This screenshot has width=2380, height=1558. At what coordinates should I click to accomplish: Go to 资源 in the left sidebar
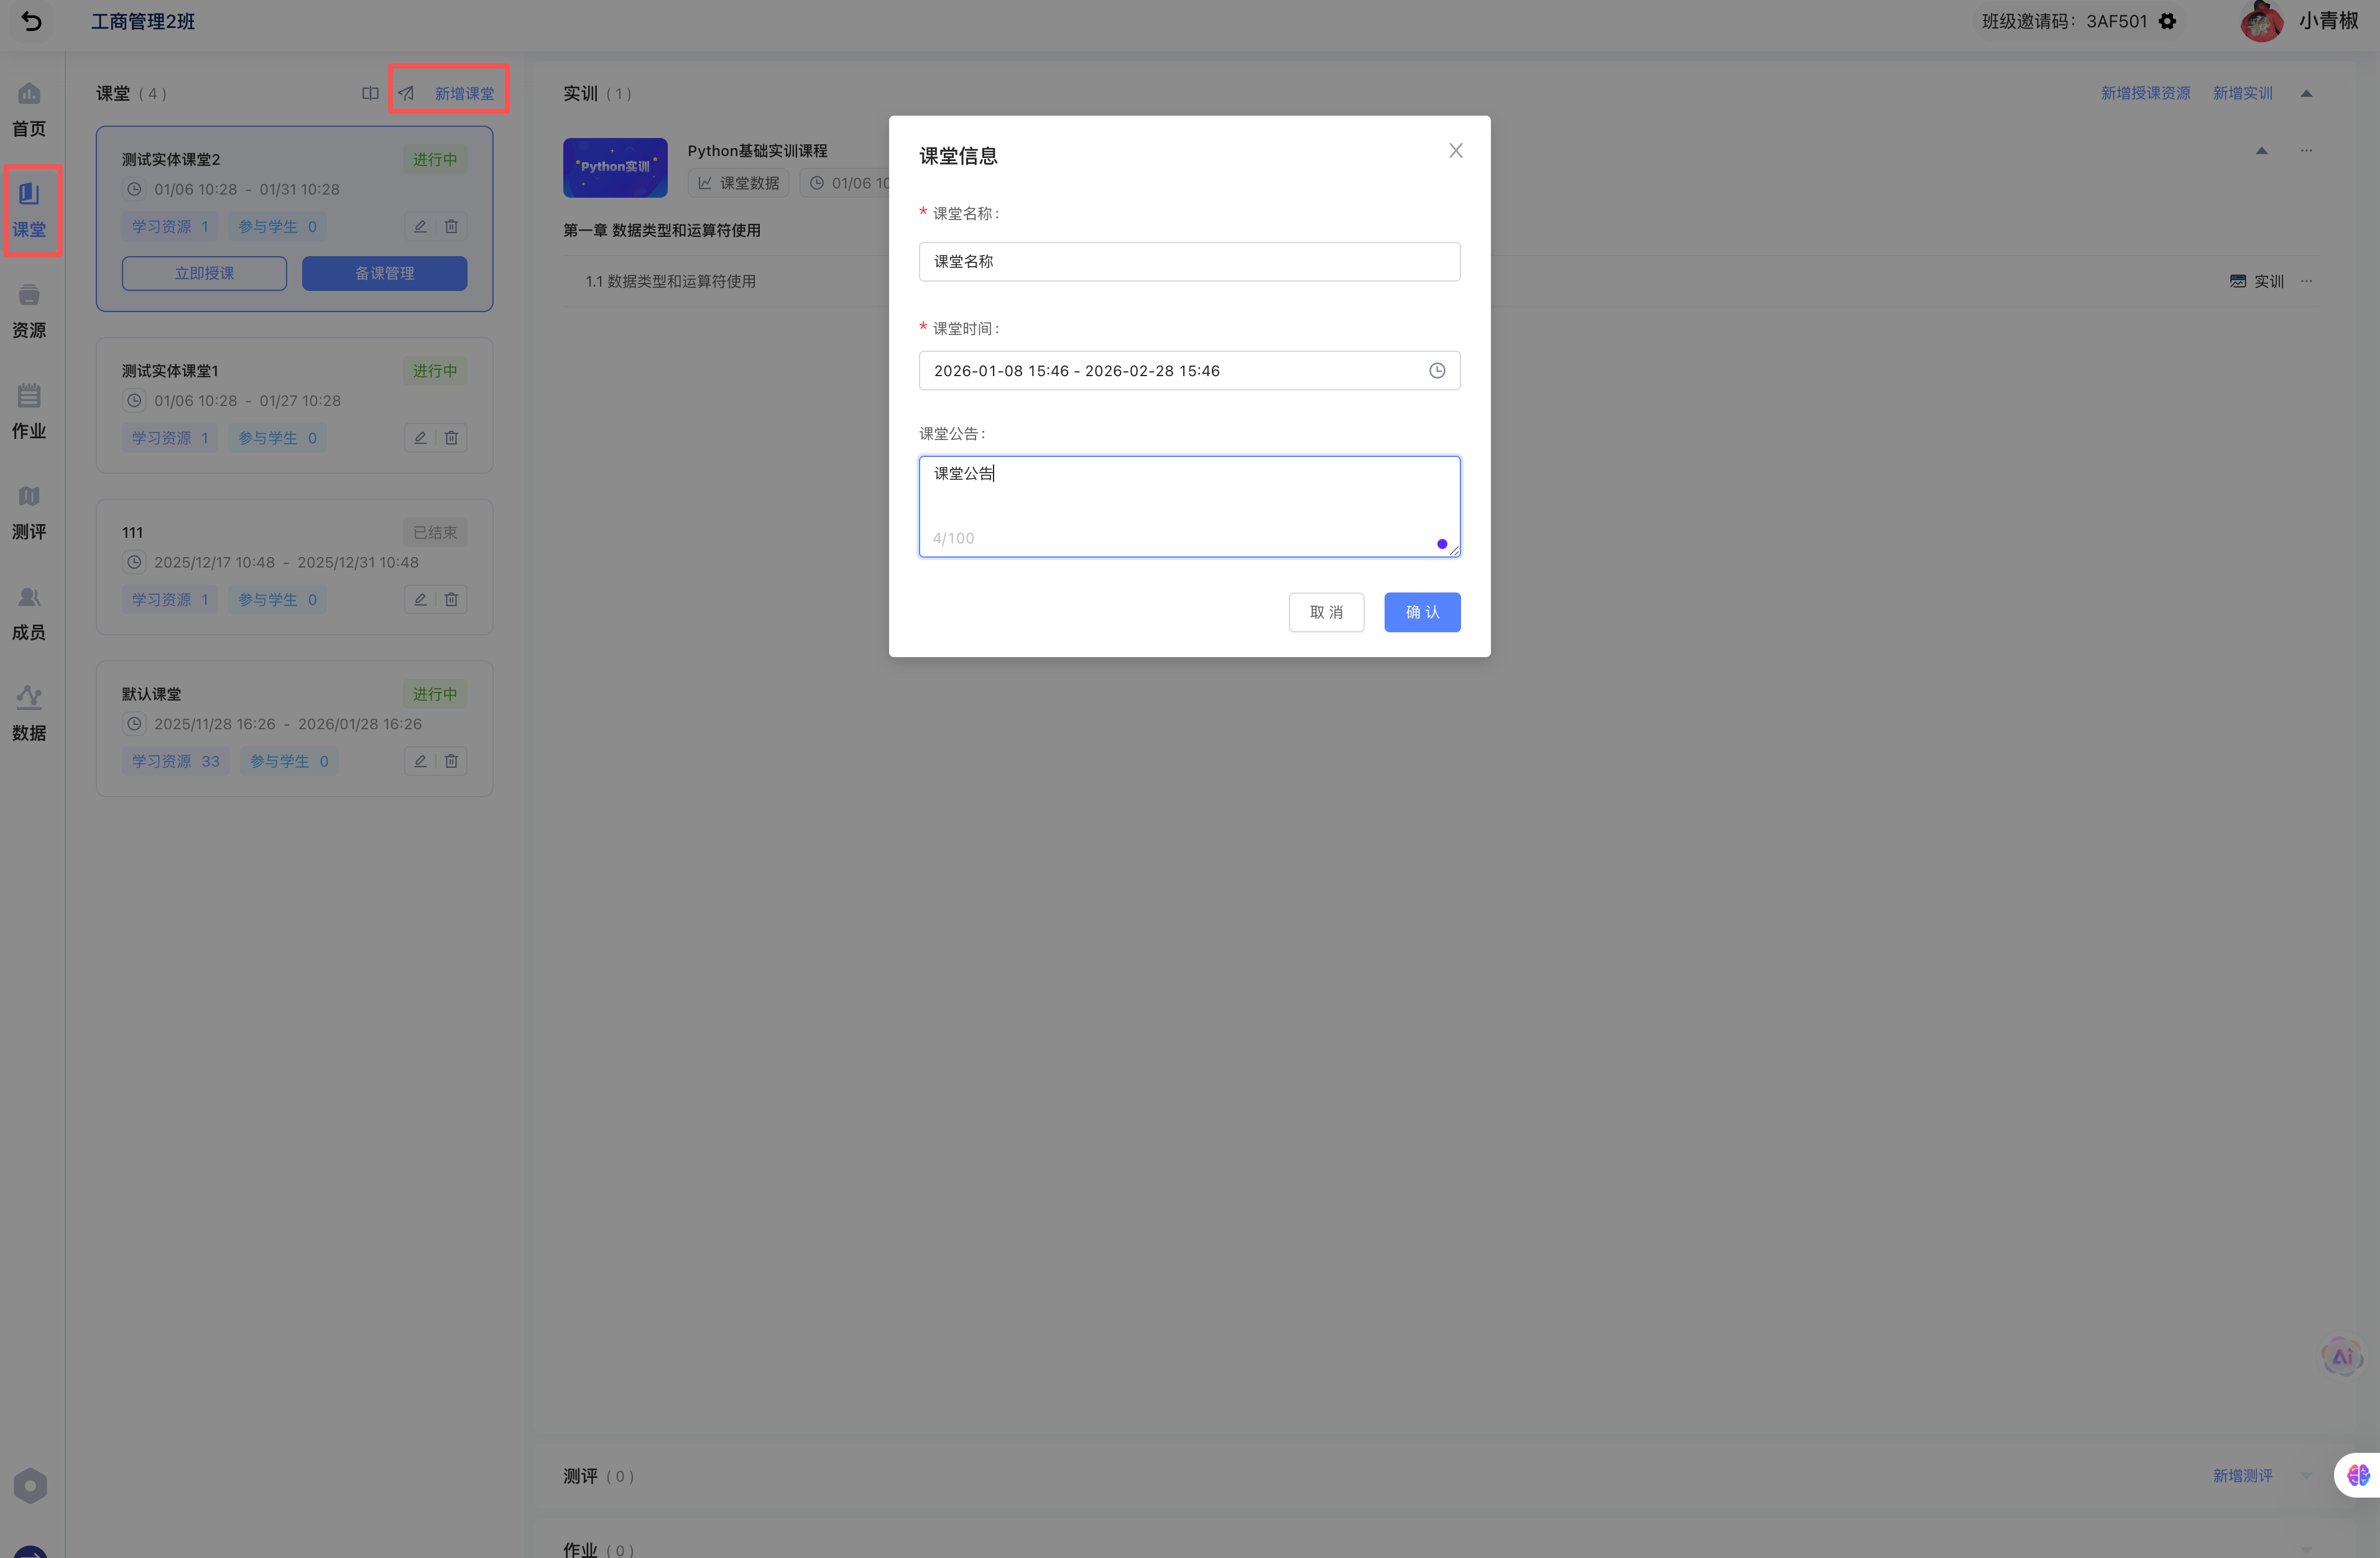click(29, 311)
